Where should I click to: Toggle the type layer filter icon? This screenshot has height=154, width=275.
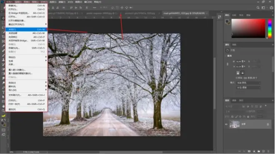pos(252,106)
